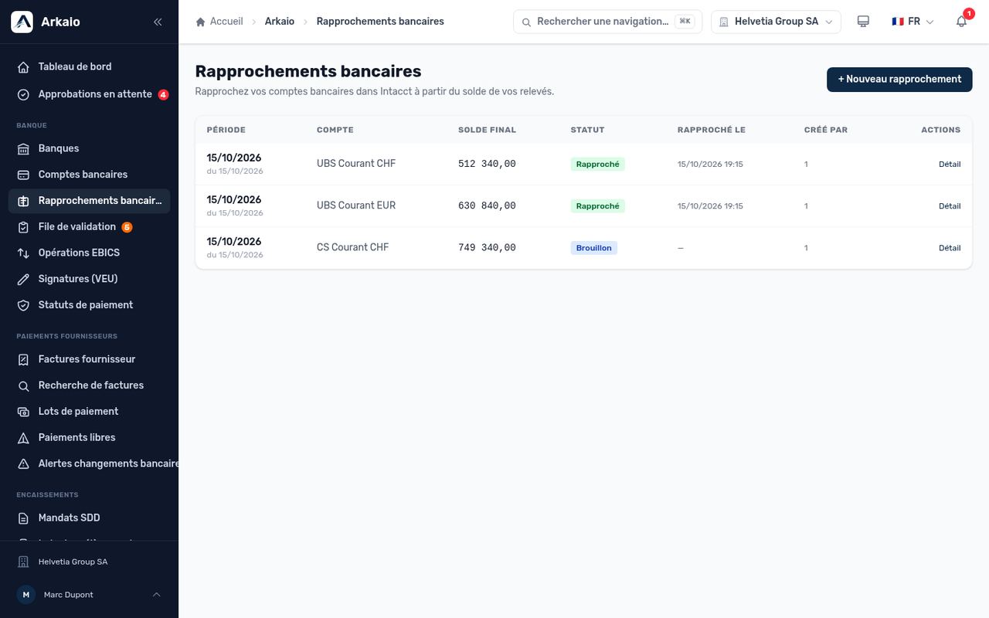The width and height of the screenshot is (989, 618).
Task: Focus the Rechercher une navigation search field
Action: pos(607,22)
